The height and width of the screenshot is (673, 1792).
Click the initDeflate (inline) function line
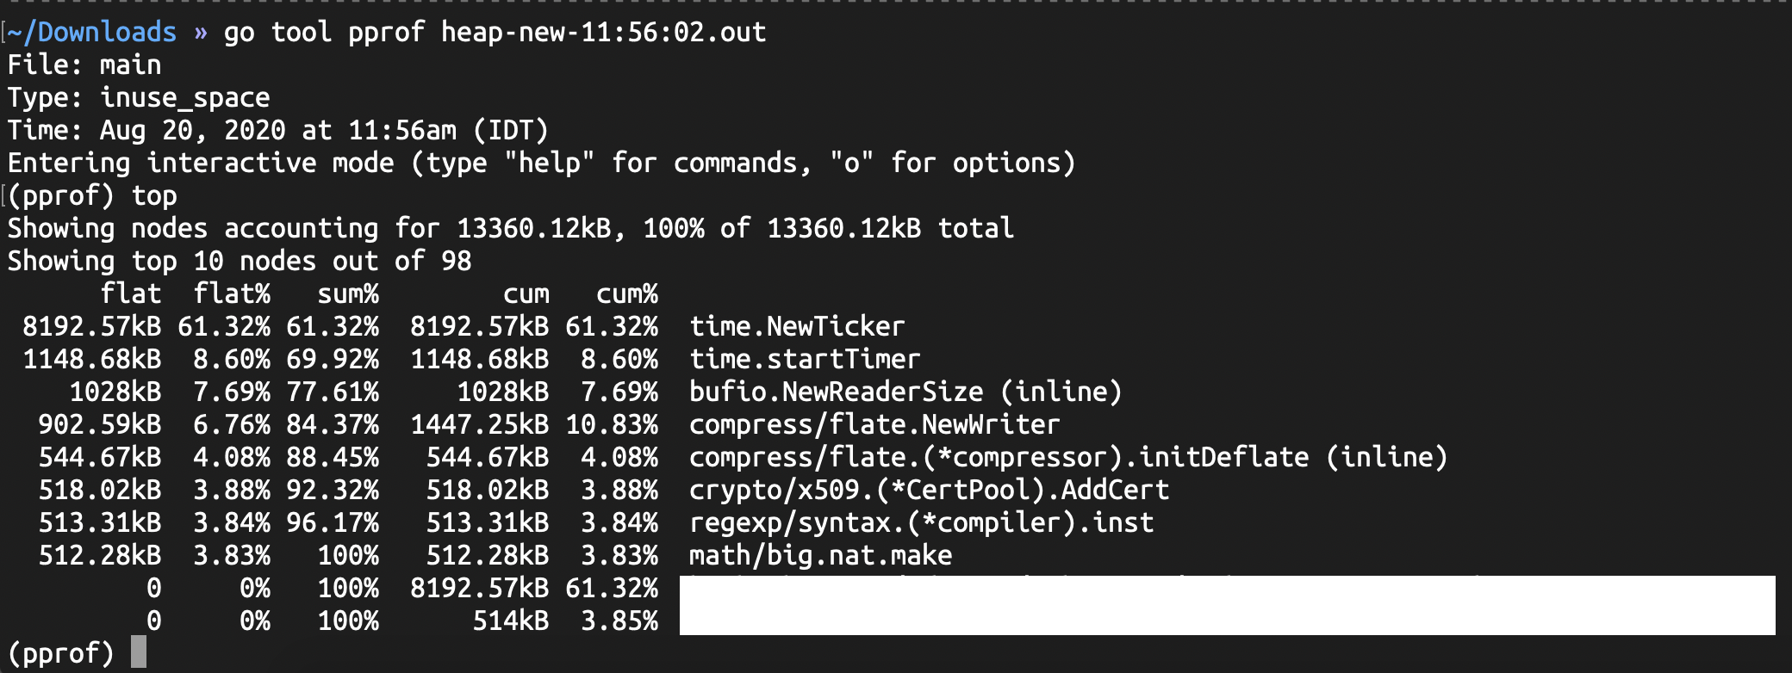coord(1068,458)
